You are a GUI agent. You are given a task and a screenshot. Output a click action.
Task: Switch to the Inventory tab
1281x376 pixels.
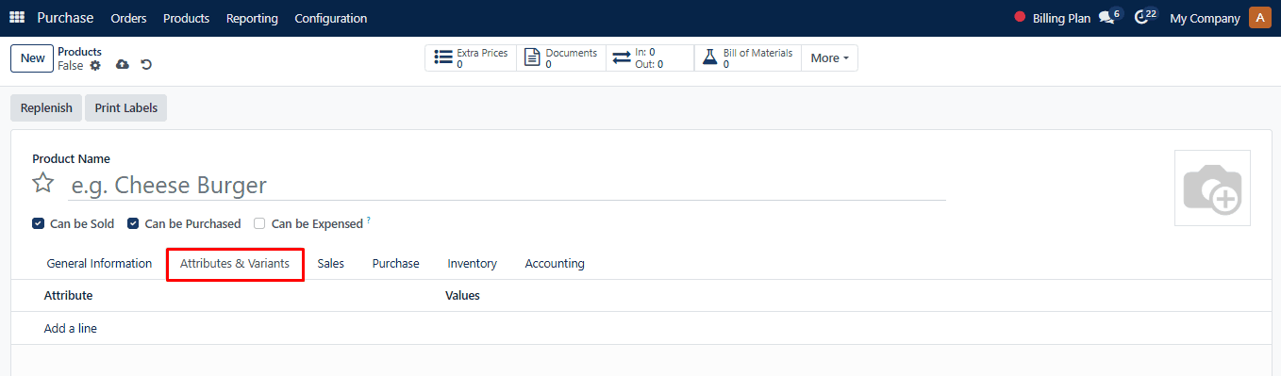pyautogui.click(x=472, y=264)
